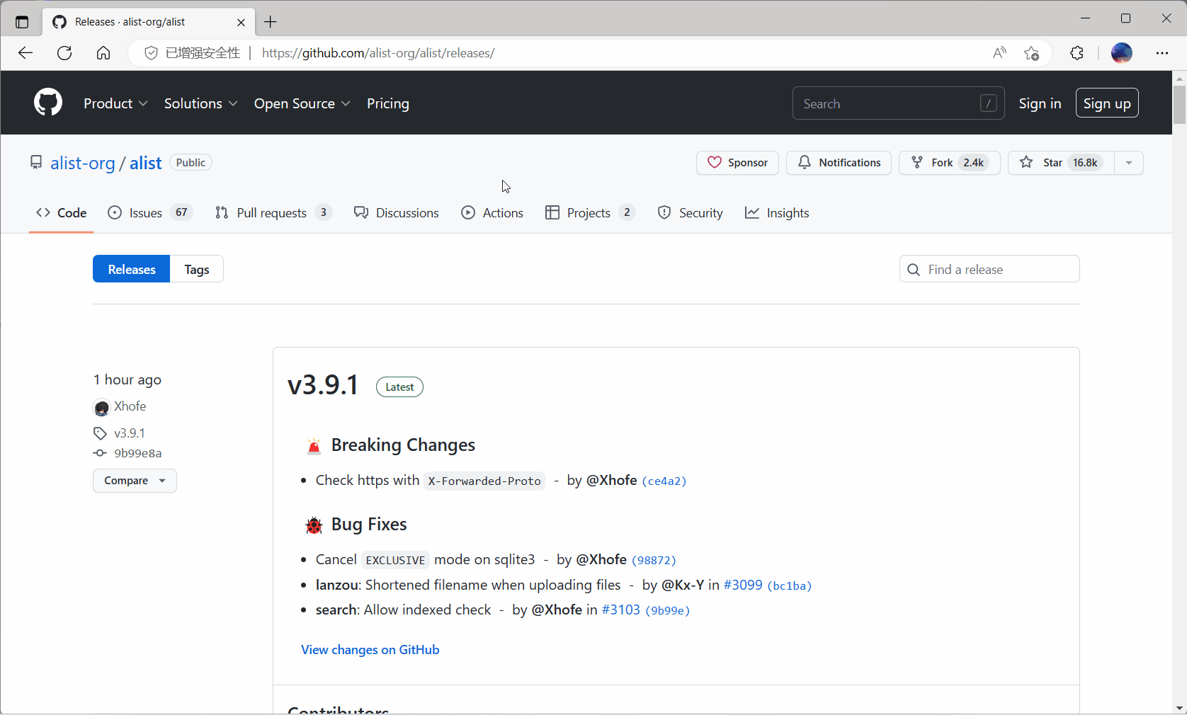Image resolution: width=1187 pixels, height=715 pixels.
Task: Open a new browser tab
Action: click(271, 22)
